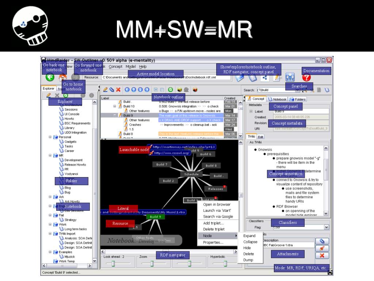This screenshot has height=281, width=374.
Task: Select the UI Console notebook in Explorer
Action: [x=72, y=114]
